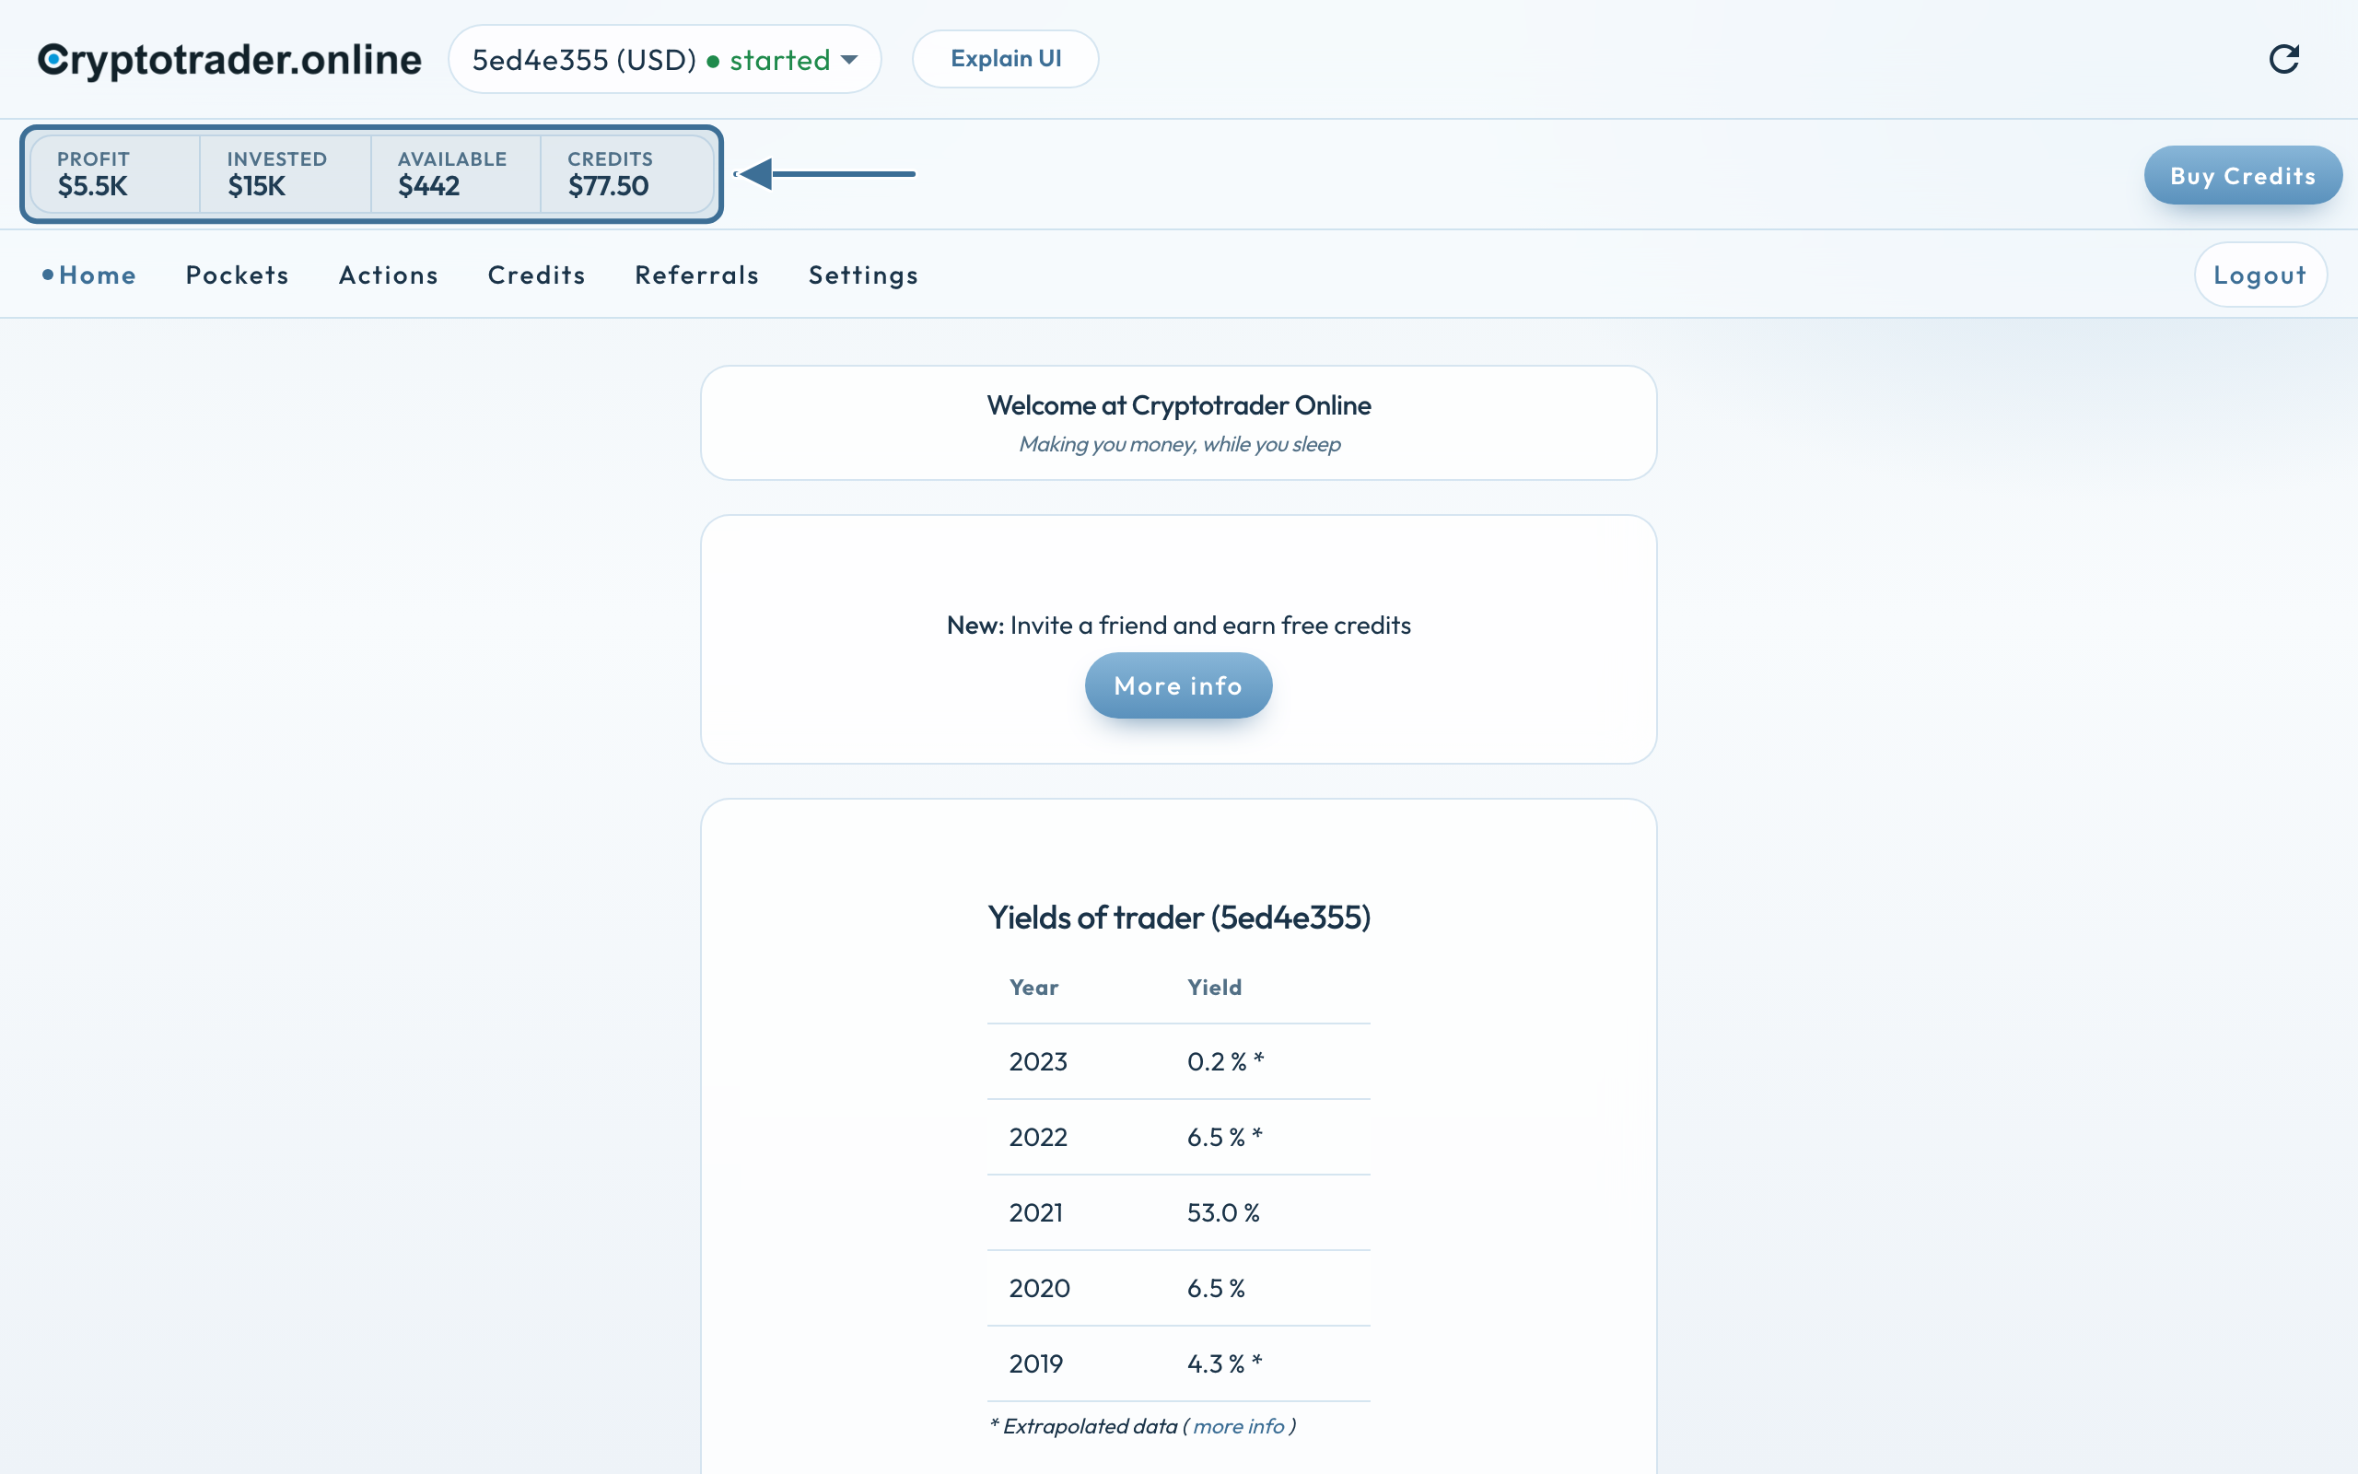Viewport: 2358px width, 1474px height.
Task: Click the INVESTED $15K stat
Action: pos(285,173)
